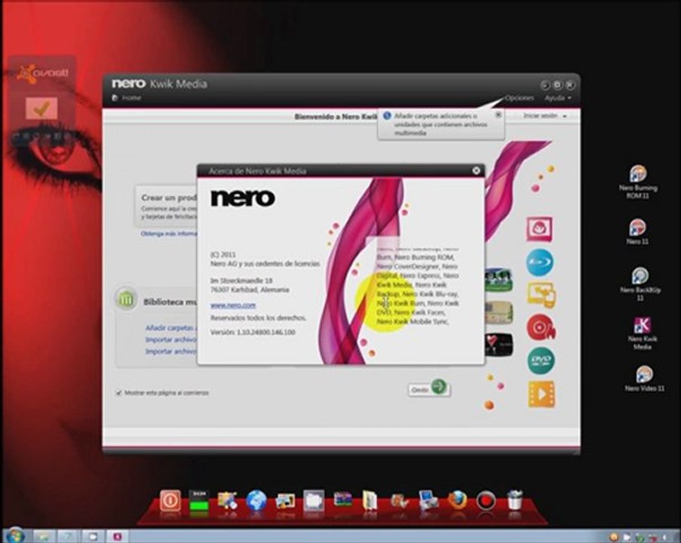The image size is (681, 543).
Task: Open the www.nero.com link
Action: tap(233, 305)
